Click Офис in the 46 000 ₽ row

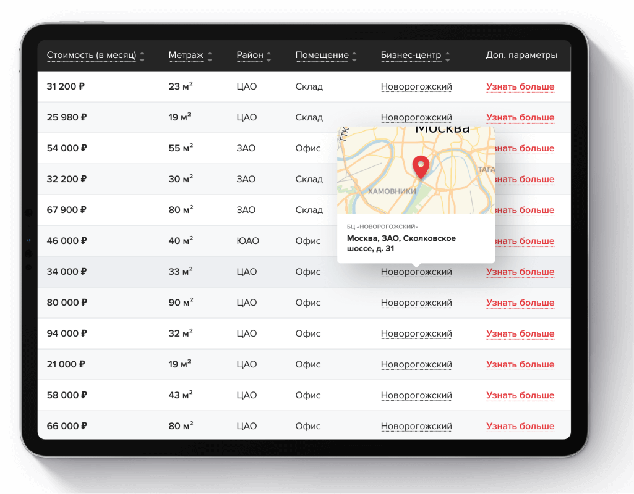307,241
